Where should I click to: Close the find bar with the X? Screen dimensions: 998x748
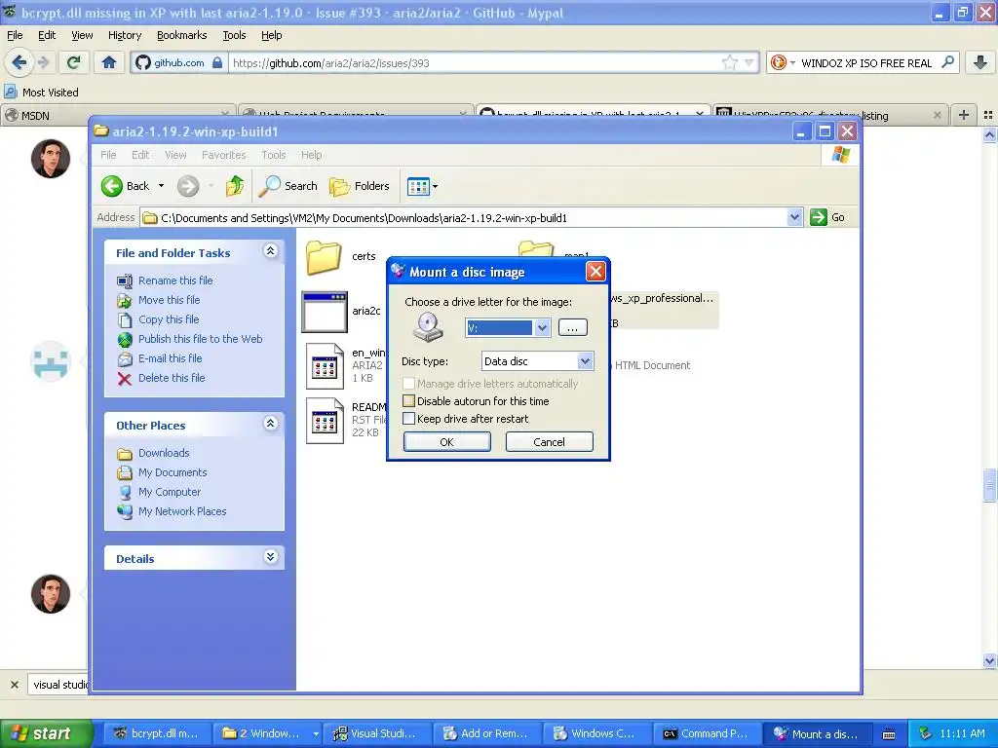[x=15, y=685]
